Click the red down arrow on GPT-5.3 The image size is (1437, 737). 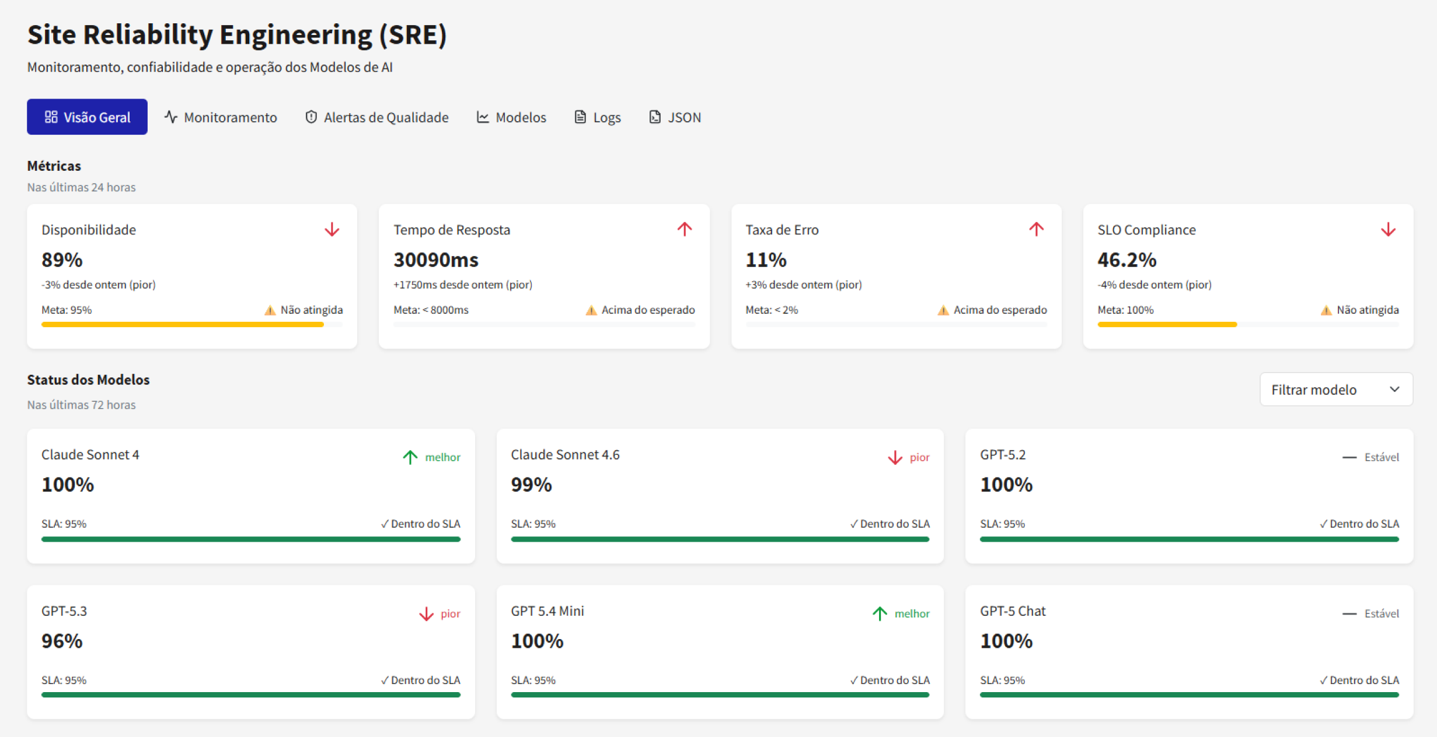427,614
